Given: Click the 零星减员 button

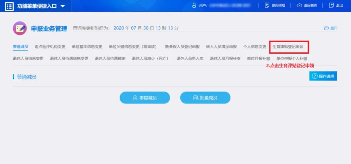Looking at the screenshot, I should click(x=145, y=98).
